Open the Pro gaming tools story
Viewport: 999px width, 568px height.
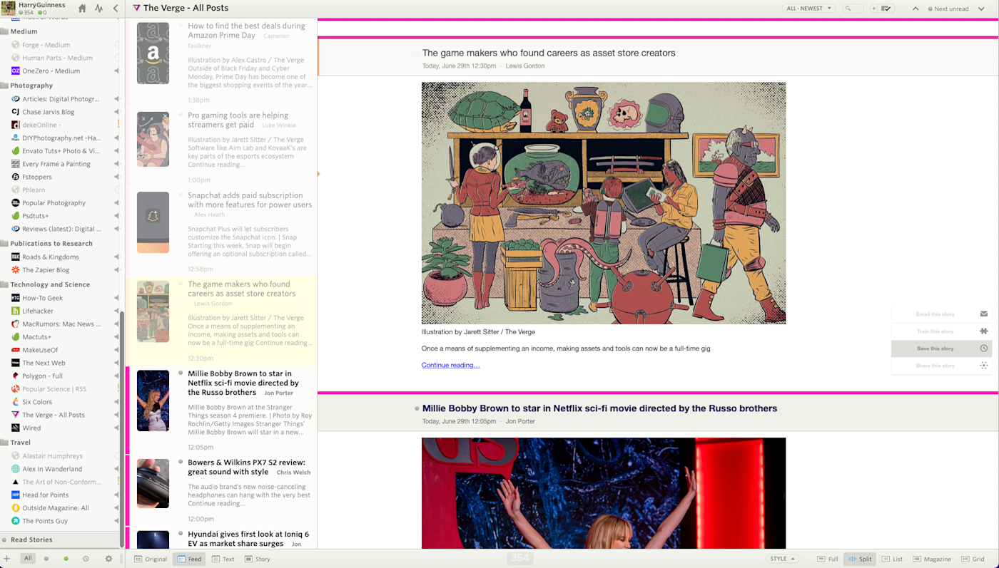(221, 148)
